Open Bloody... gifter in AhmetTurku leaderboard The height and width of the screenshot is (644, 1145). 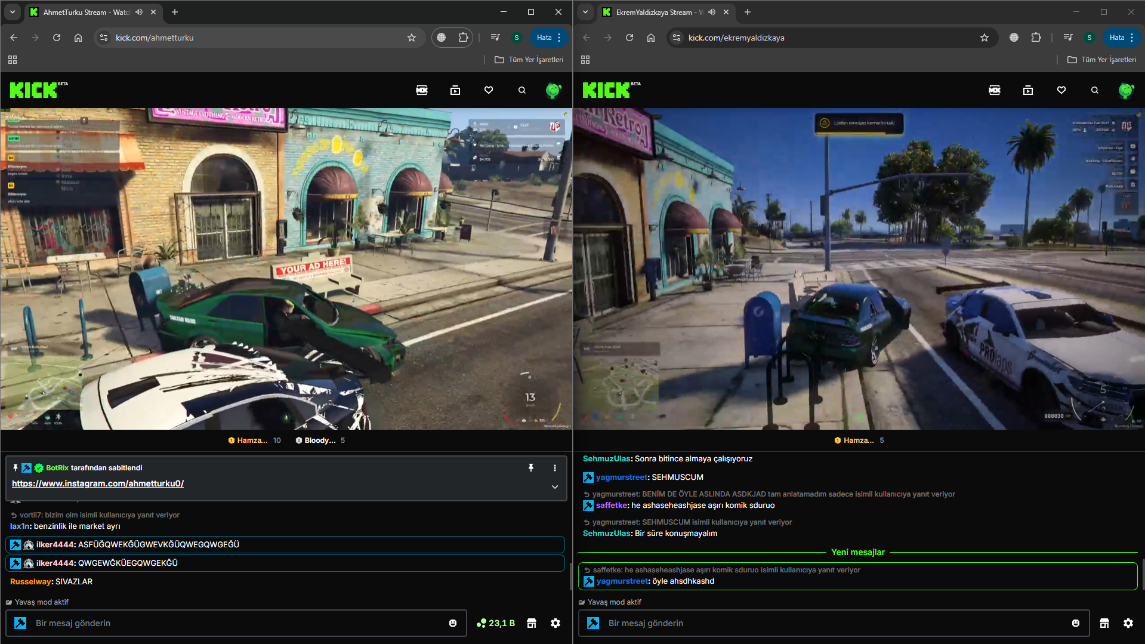tap(320, 440)
